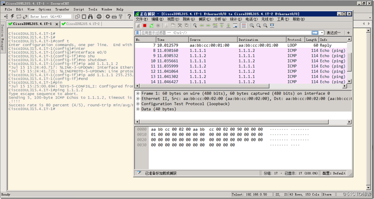The image size is (374, 199).
Task: Select packet number 10 ICMP row
Action: click(x=241, y=61)
